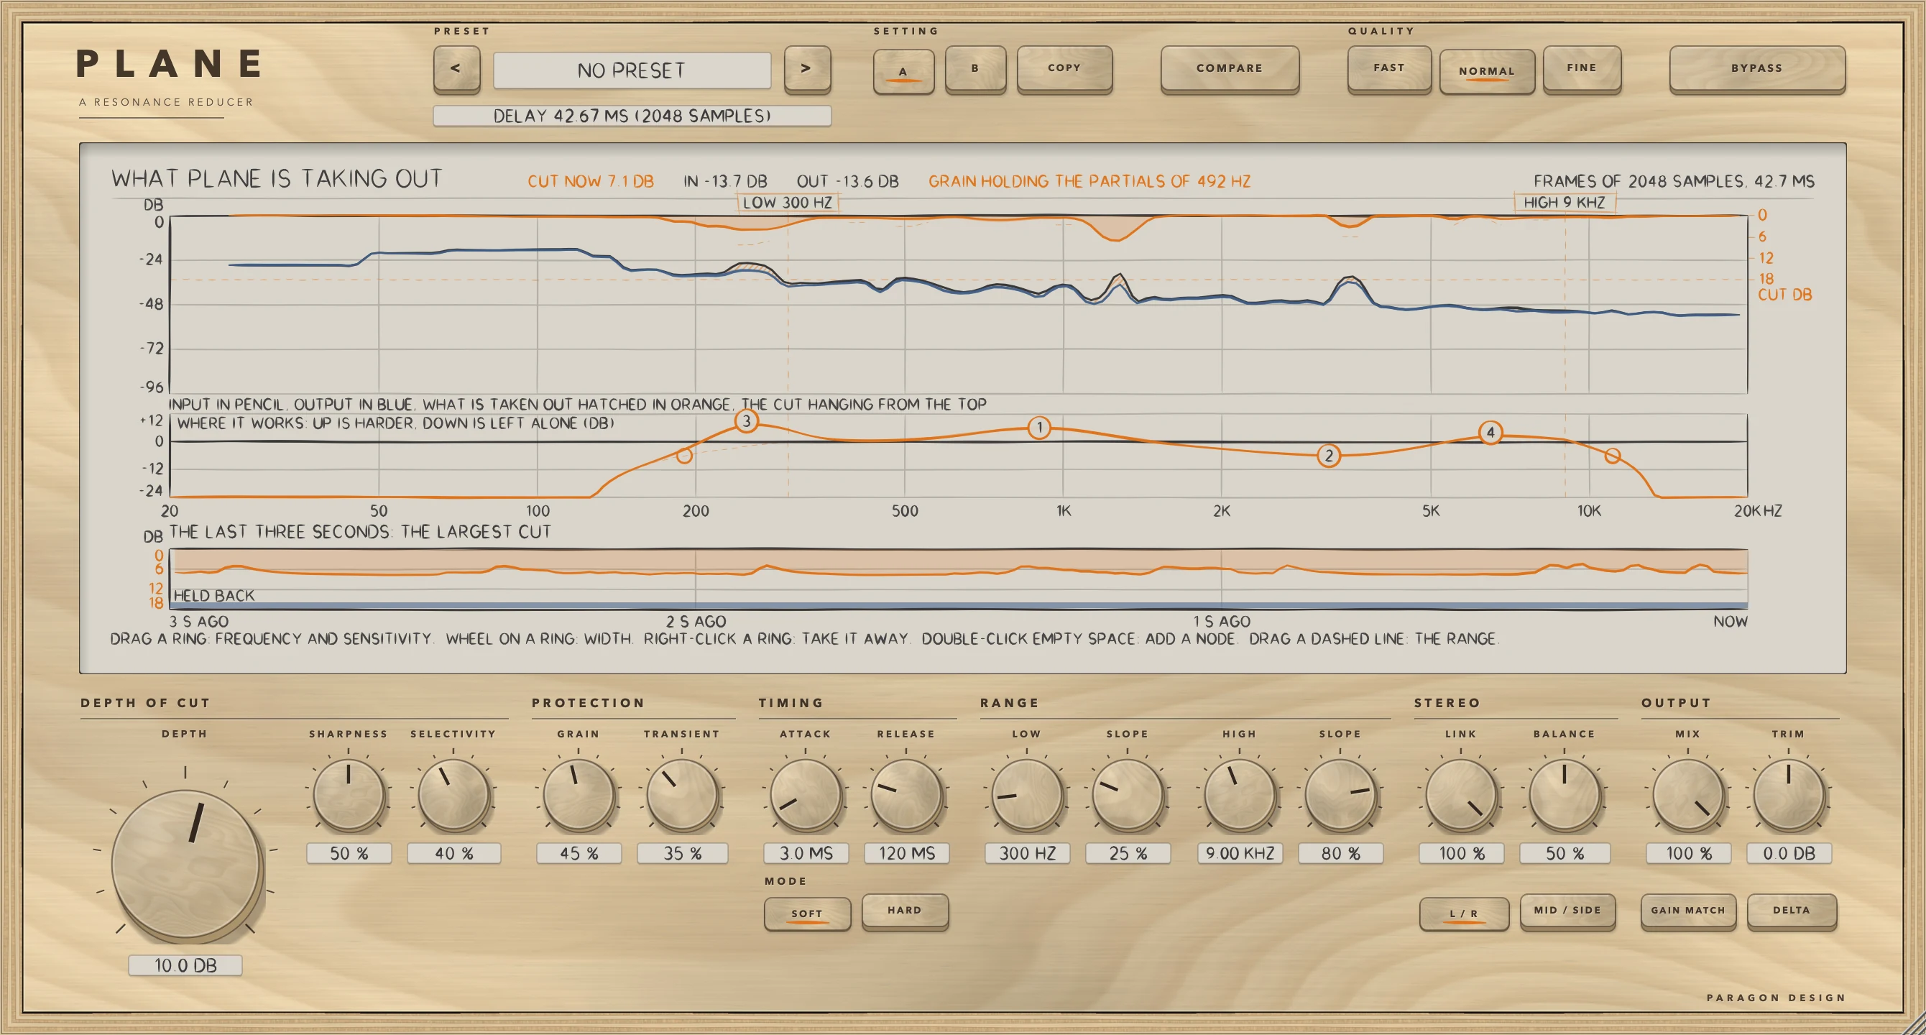Screen dimensions: 1926x1035
Task: Go to the previous preset with the left arrow
Action: 456,69
